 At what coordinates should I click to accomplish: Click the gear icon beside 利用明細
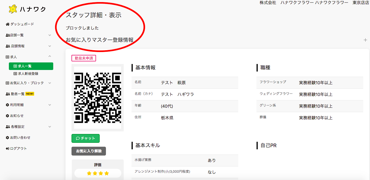(x=8, y=105)
